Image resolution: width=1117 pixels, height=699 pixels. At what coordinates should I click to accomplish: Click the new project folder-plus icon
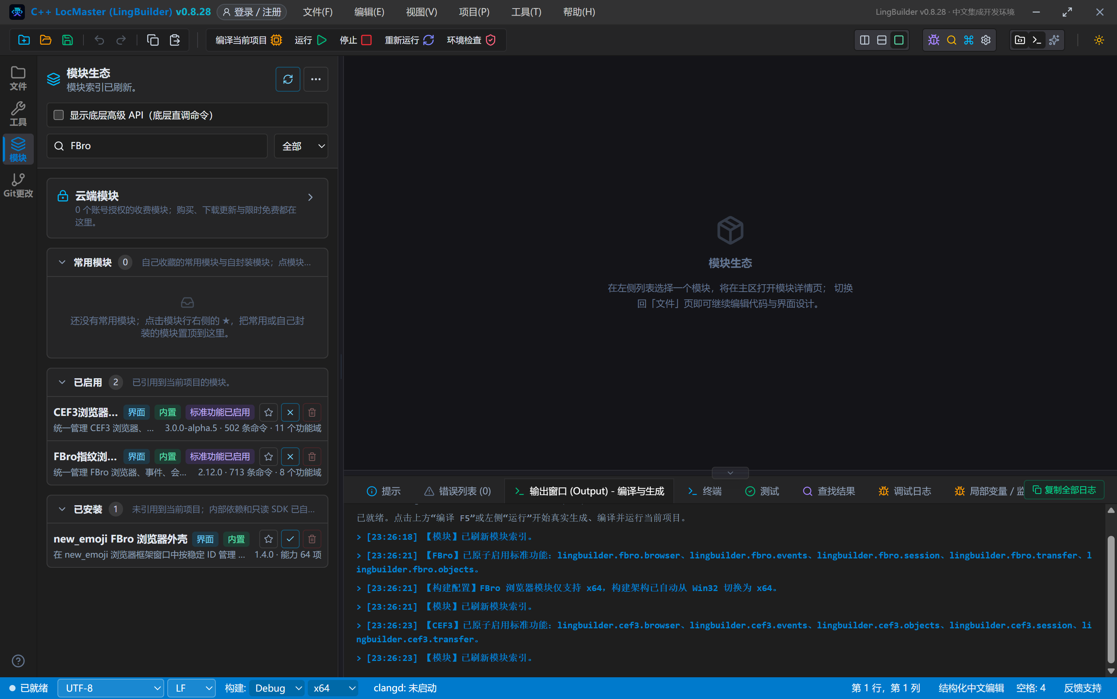pyautogui.click(x=24, y=40)
